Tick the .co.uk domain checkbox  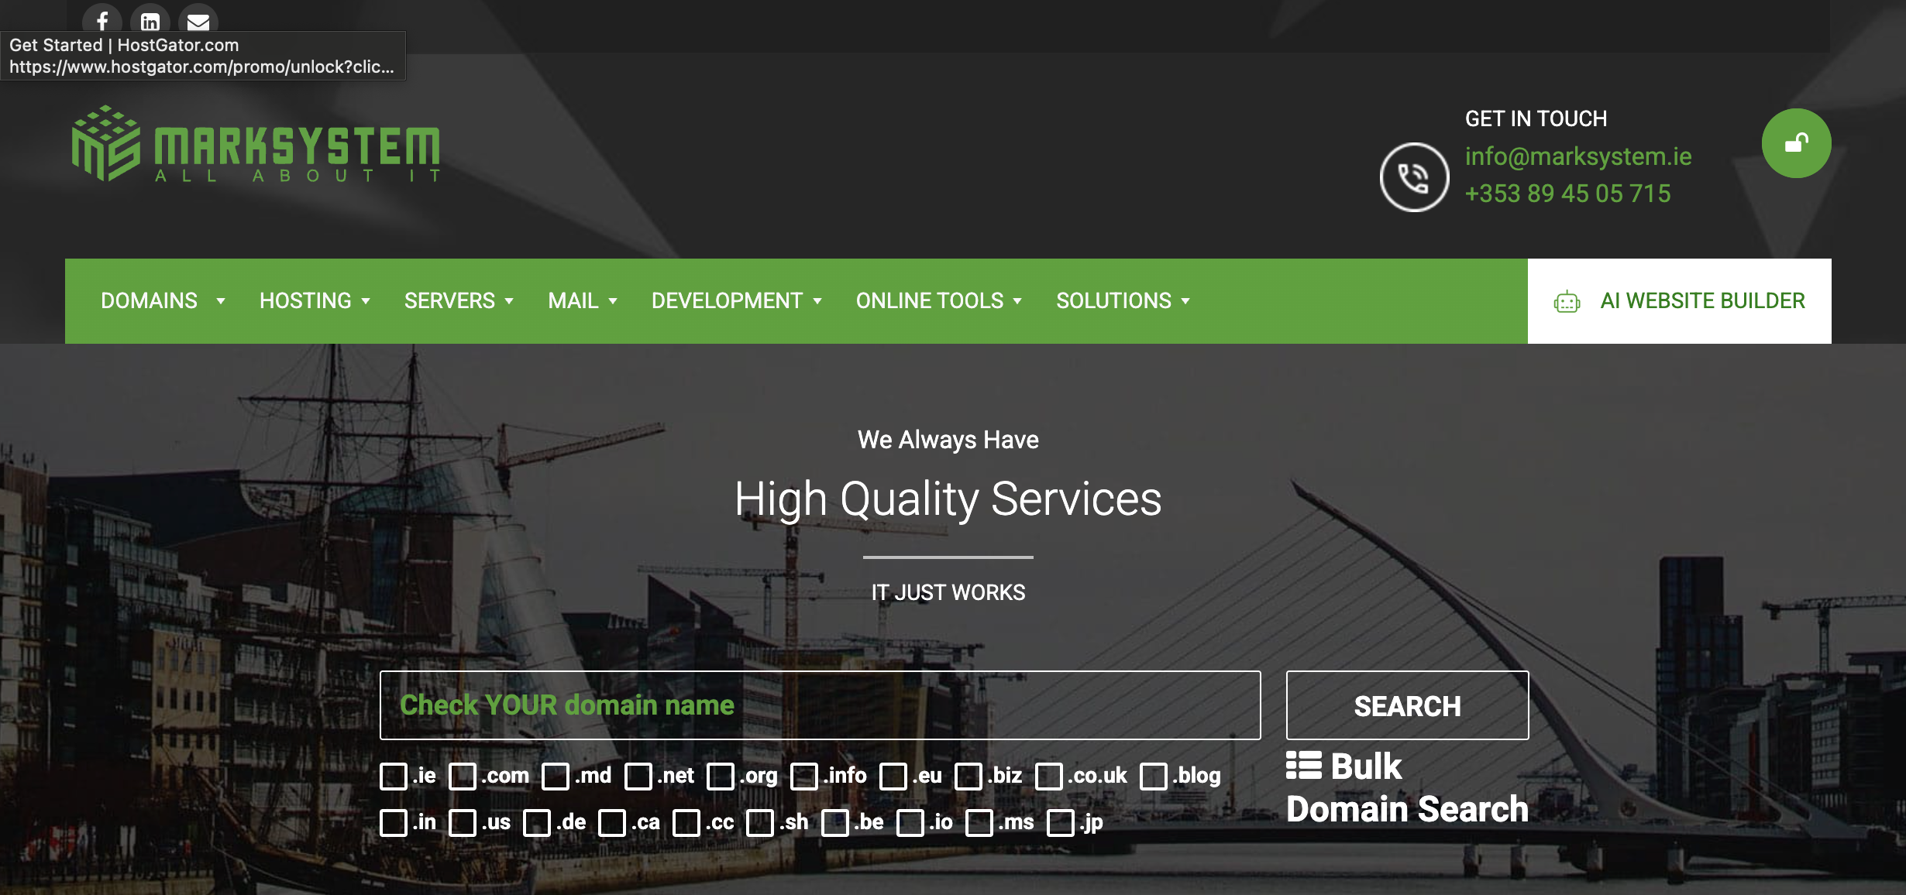1048,776
